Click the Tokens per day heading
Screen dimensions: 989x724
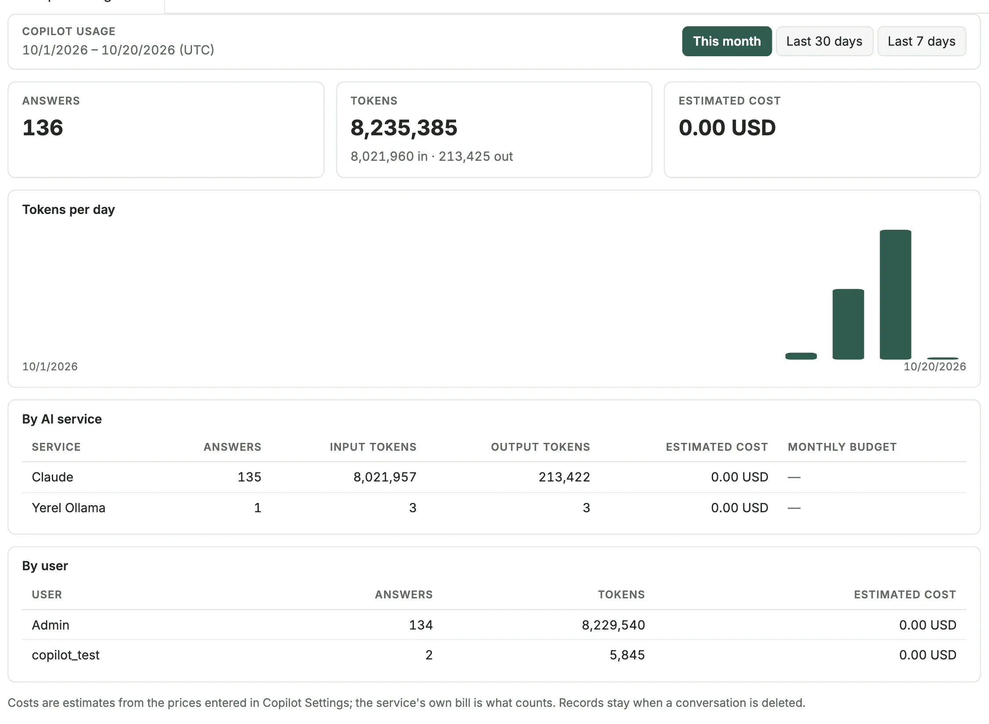pyautogui.click(x=69, y=210)
